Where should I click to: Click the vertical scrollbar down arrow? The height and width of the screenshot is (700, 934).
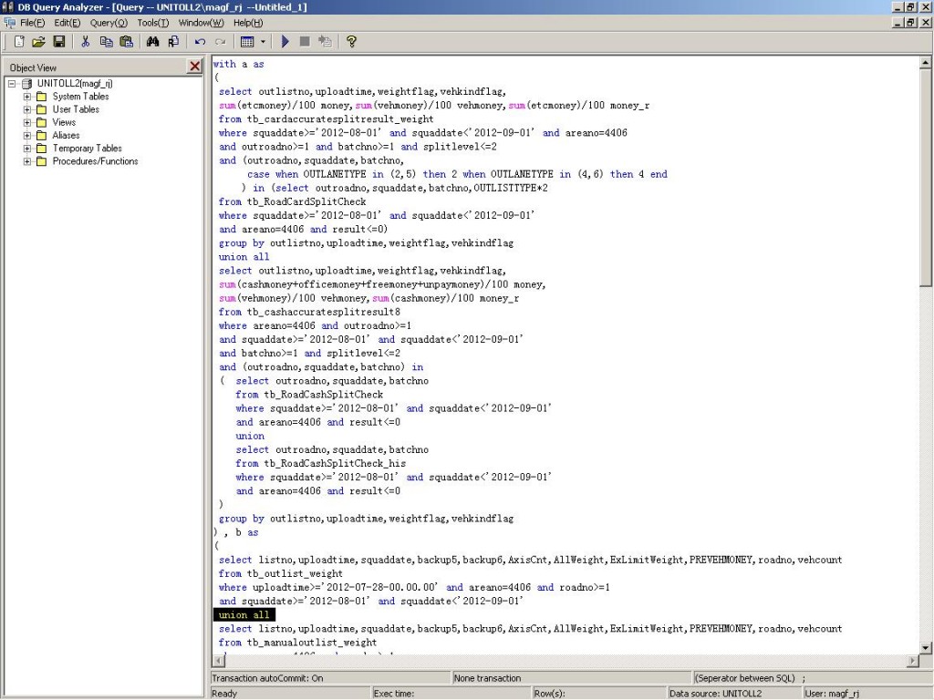926,647
